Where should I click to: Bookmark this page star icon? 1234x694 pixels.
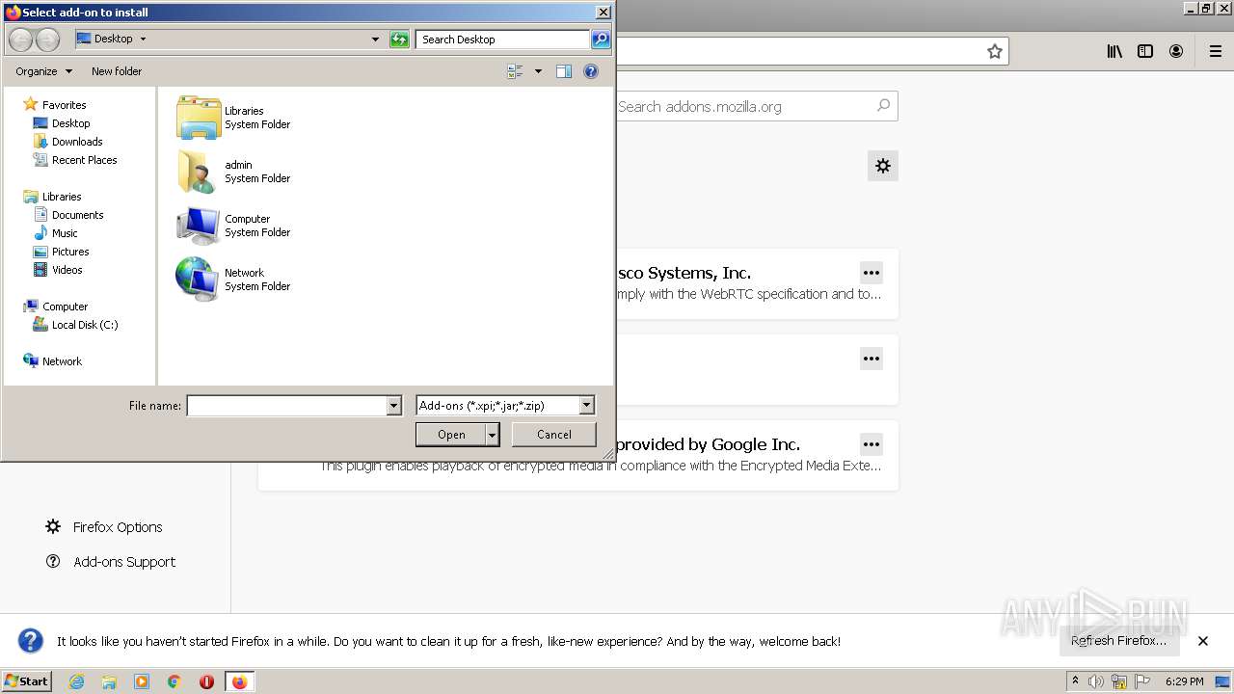995,52
